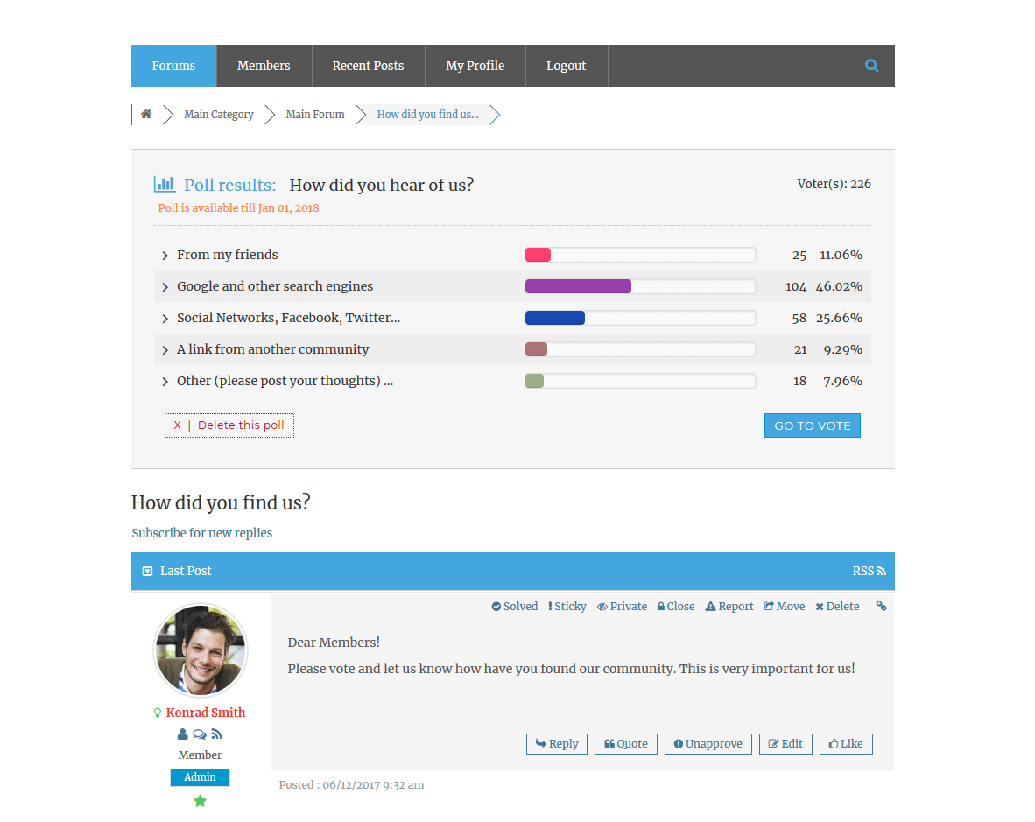
Task: Switch to the Members tab
Action: click(x=264, y=65)
